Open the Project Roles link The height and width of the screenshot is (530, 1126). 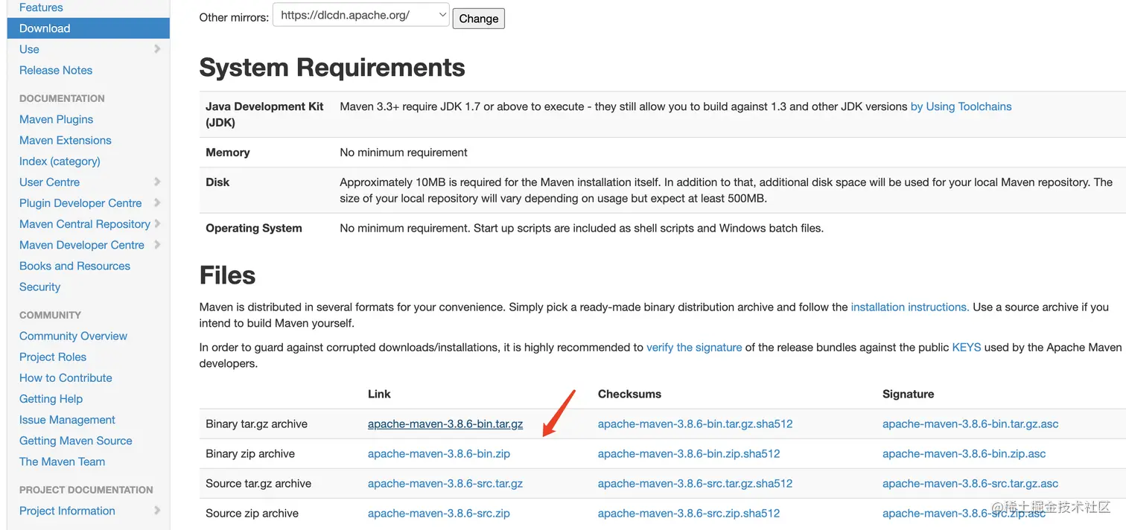point(53,357)
